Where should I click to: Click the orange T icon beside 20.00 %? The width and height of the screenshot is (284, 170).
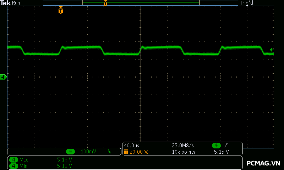click(126, 152)
